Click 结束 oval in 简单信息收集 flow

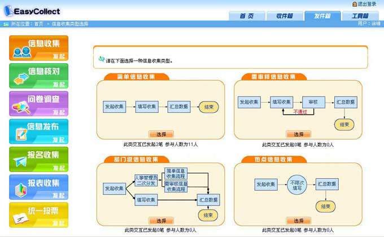pyautogui.click(x=208, y=107)
